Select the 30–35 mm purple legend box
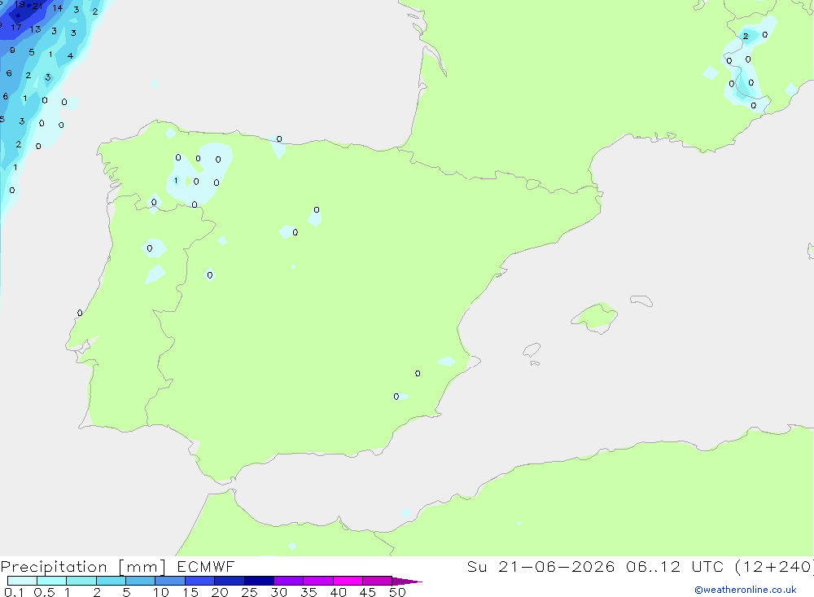This screenshot has height=597, width=814. coord(289,581)
